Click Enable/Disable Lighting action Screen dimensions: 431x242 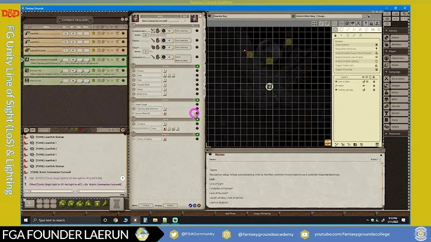356,61
